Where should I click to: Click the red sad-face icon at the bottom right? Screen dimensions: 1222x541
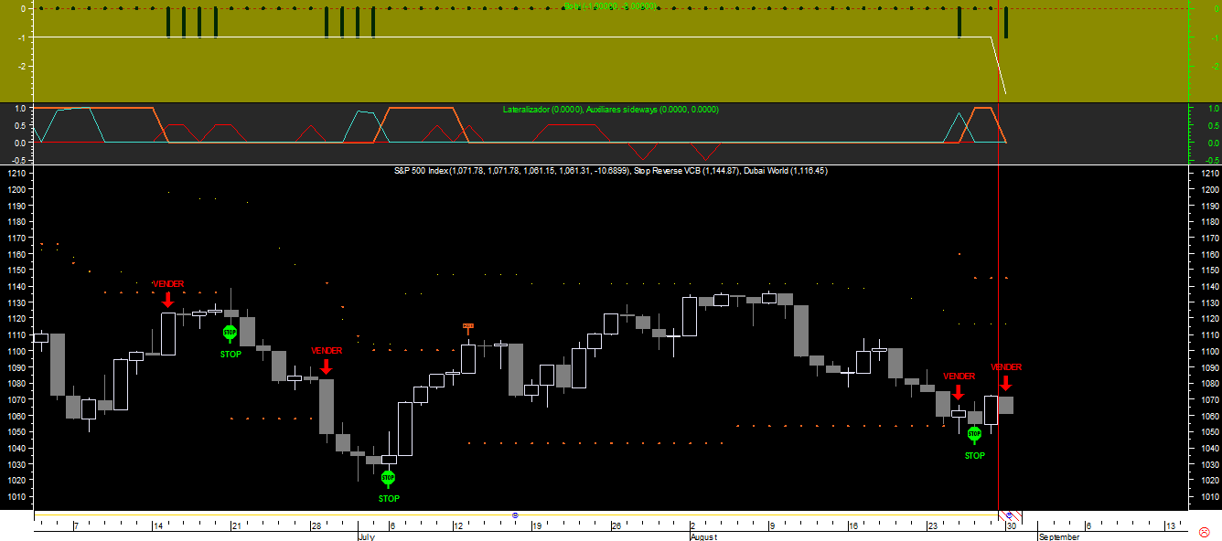(x=1204, y=532)
